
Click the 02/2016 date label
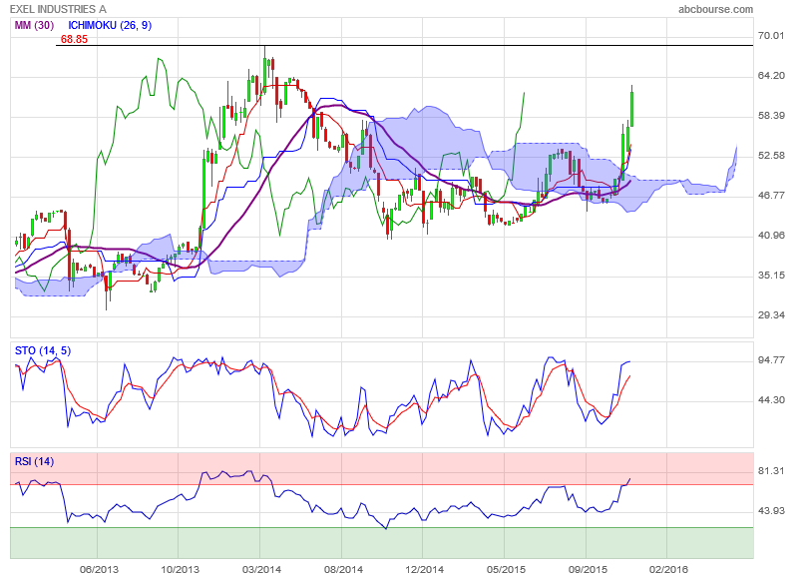pyautogui.click(x=668, y=569)
